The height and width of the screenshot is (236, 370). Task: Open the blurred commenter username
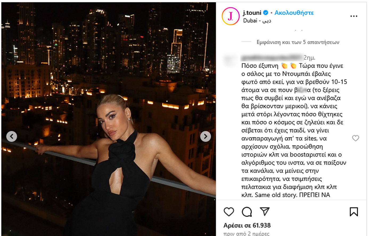272,57
